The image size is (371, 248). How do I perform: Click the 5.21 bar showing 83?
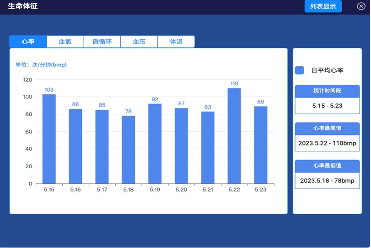click(208, 148)
